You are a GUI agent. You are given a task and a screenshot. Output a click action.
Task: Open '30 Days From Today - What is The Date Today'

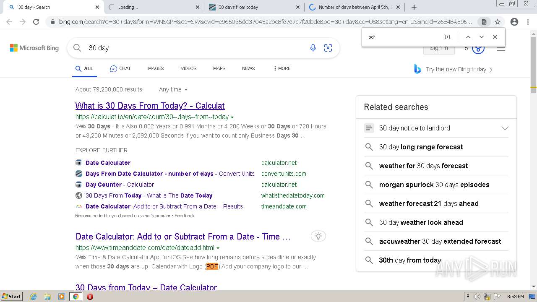click(x=149, y=195)
